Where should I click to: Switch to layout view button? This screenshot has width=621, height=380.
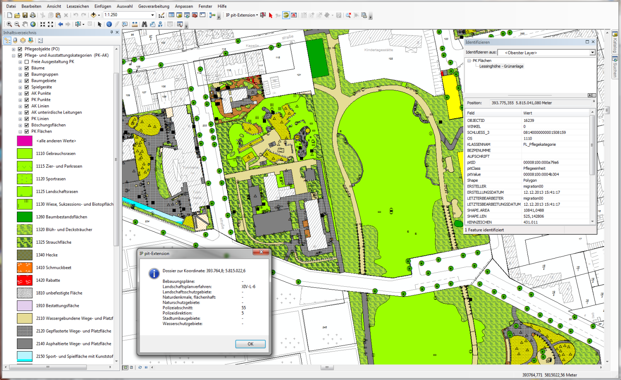point(131,367)
